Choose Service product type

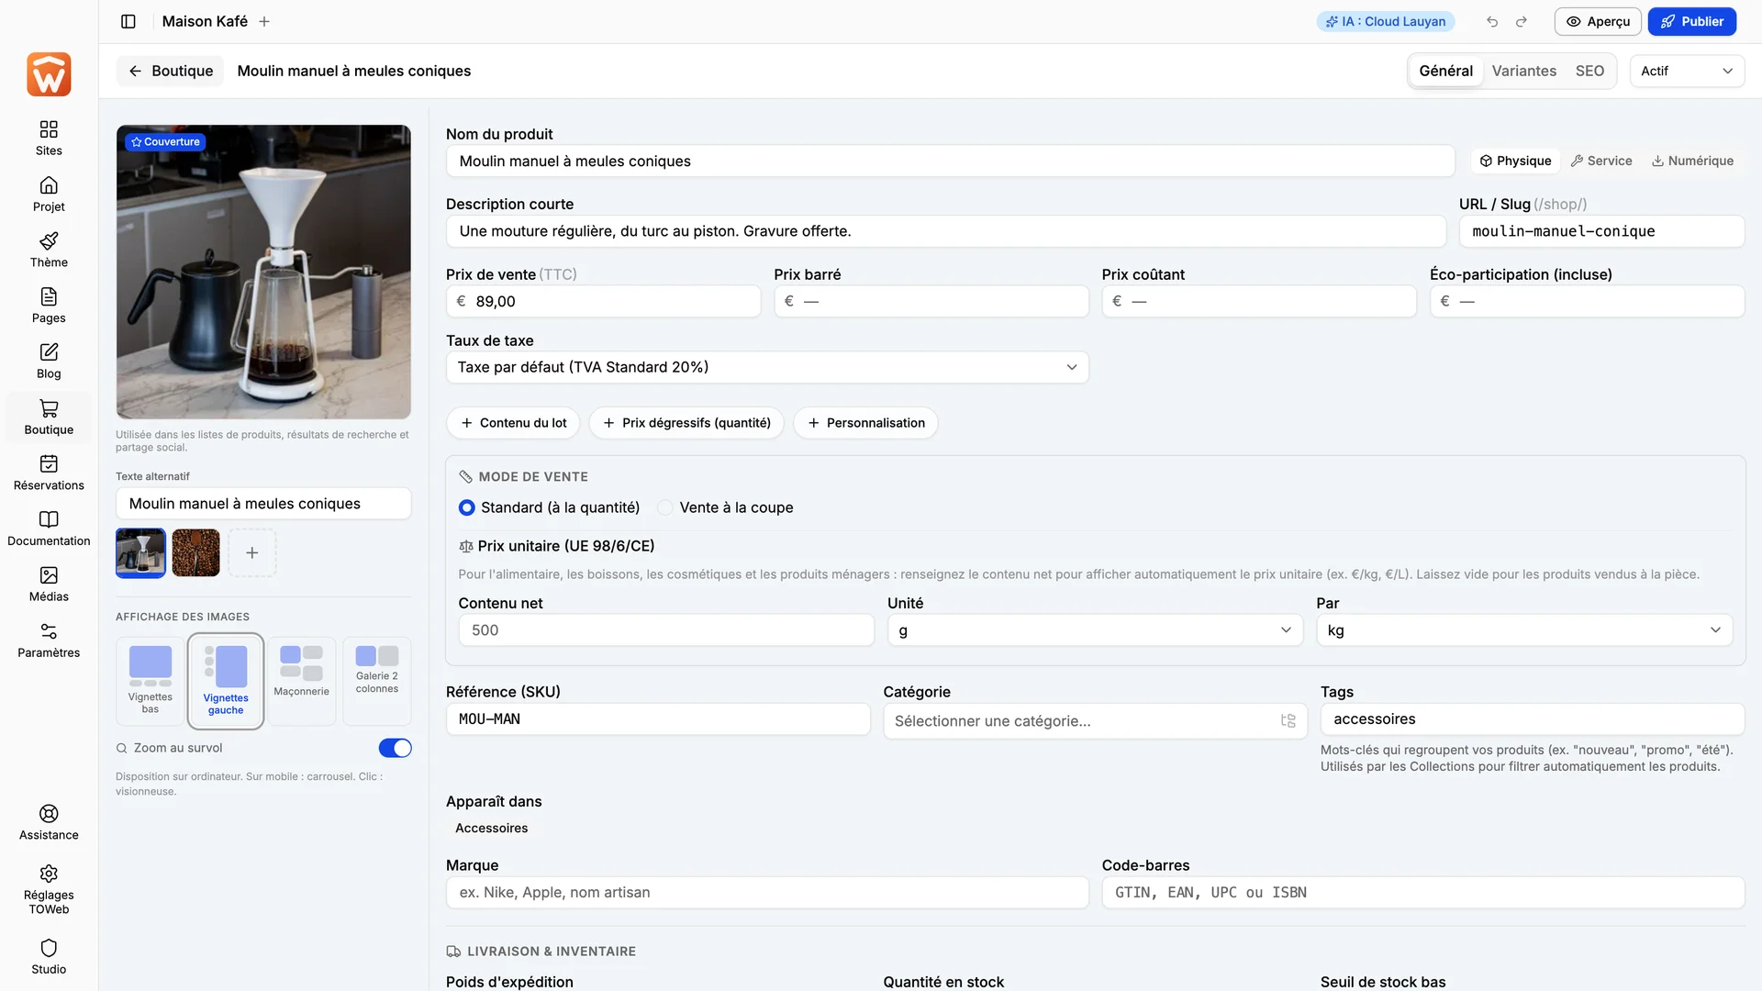pos(1601,161)
